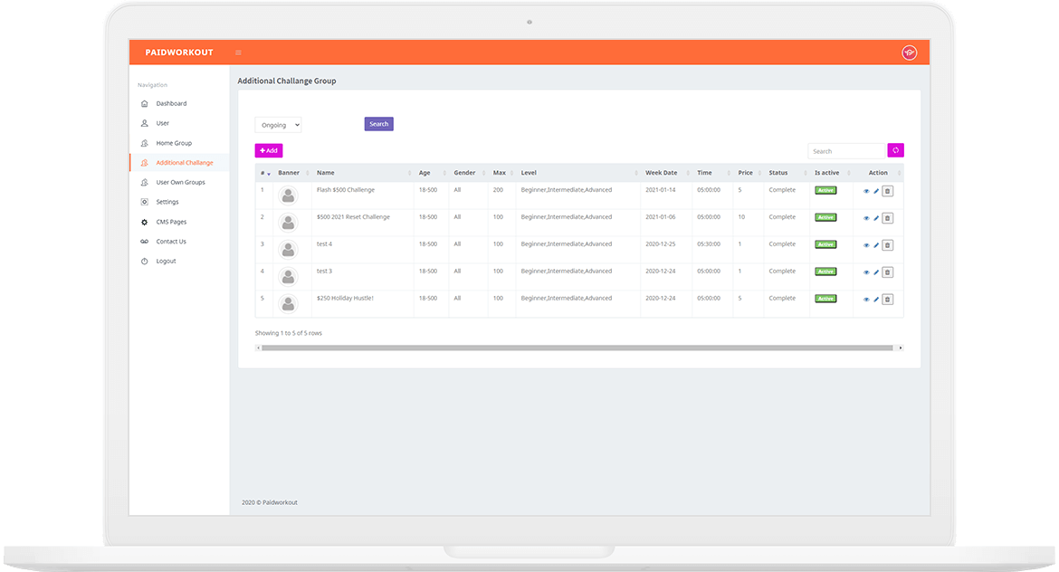Click banner thumbnail for $250 Holiday Hustle!

coord(289,304)
